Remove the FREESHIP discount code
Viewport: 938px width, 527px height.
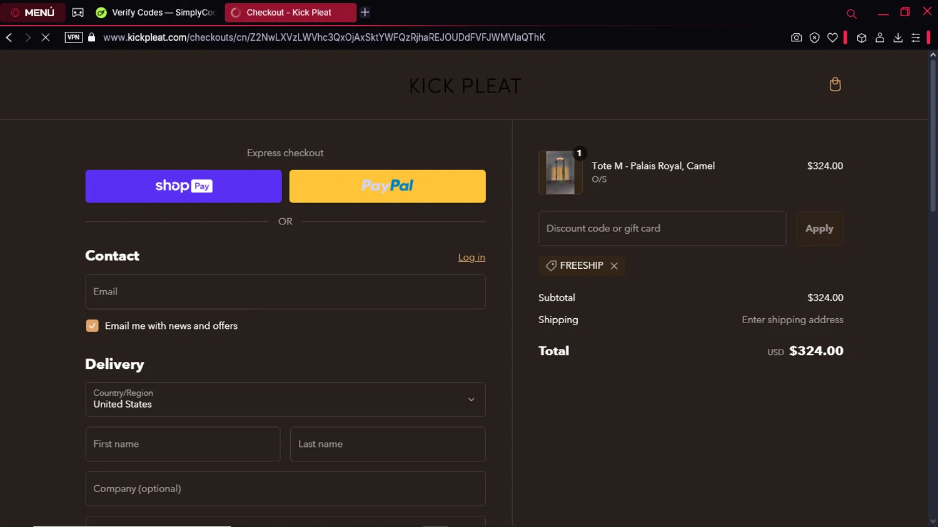click(614, 266)
